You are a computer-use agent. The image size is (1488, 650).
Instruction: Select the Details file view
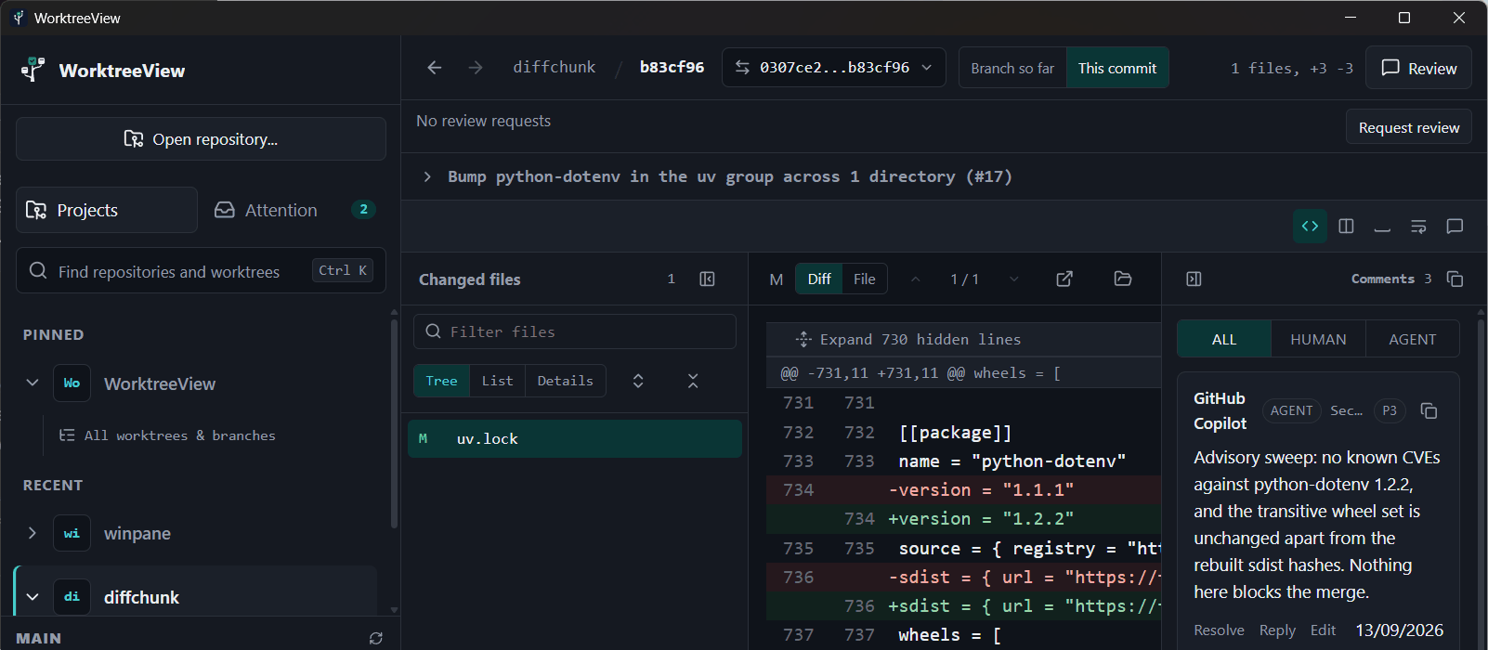coord(565,381)
